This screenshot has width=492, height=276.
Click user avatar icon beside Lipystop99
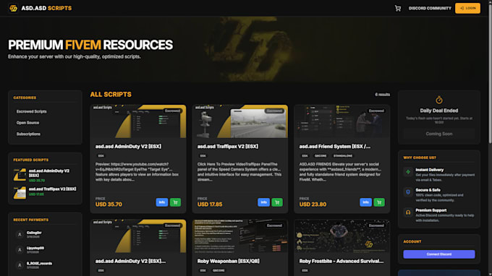(x=20, y=250)
